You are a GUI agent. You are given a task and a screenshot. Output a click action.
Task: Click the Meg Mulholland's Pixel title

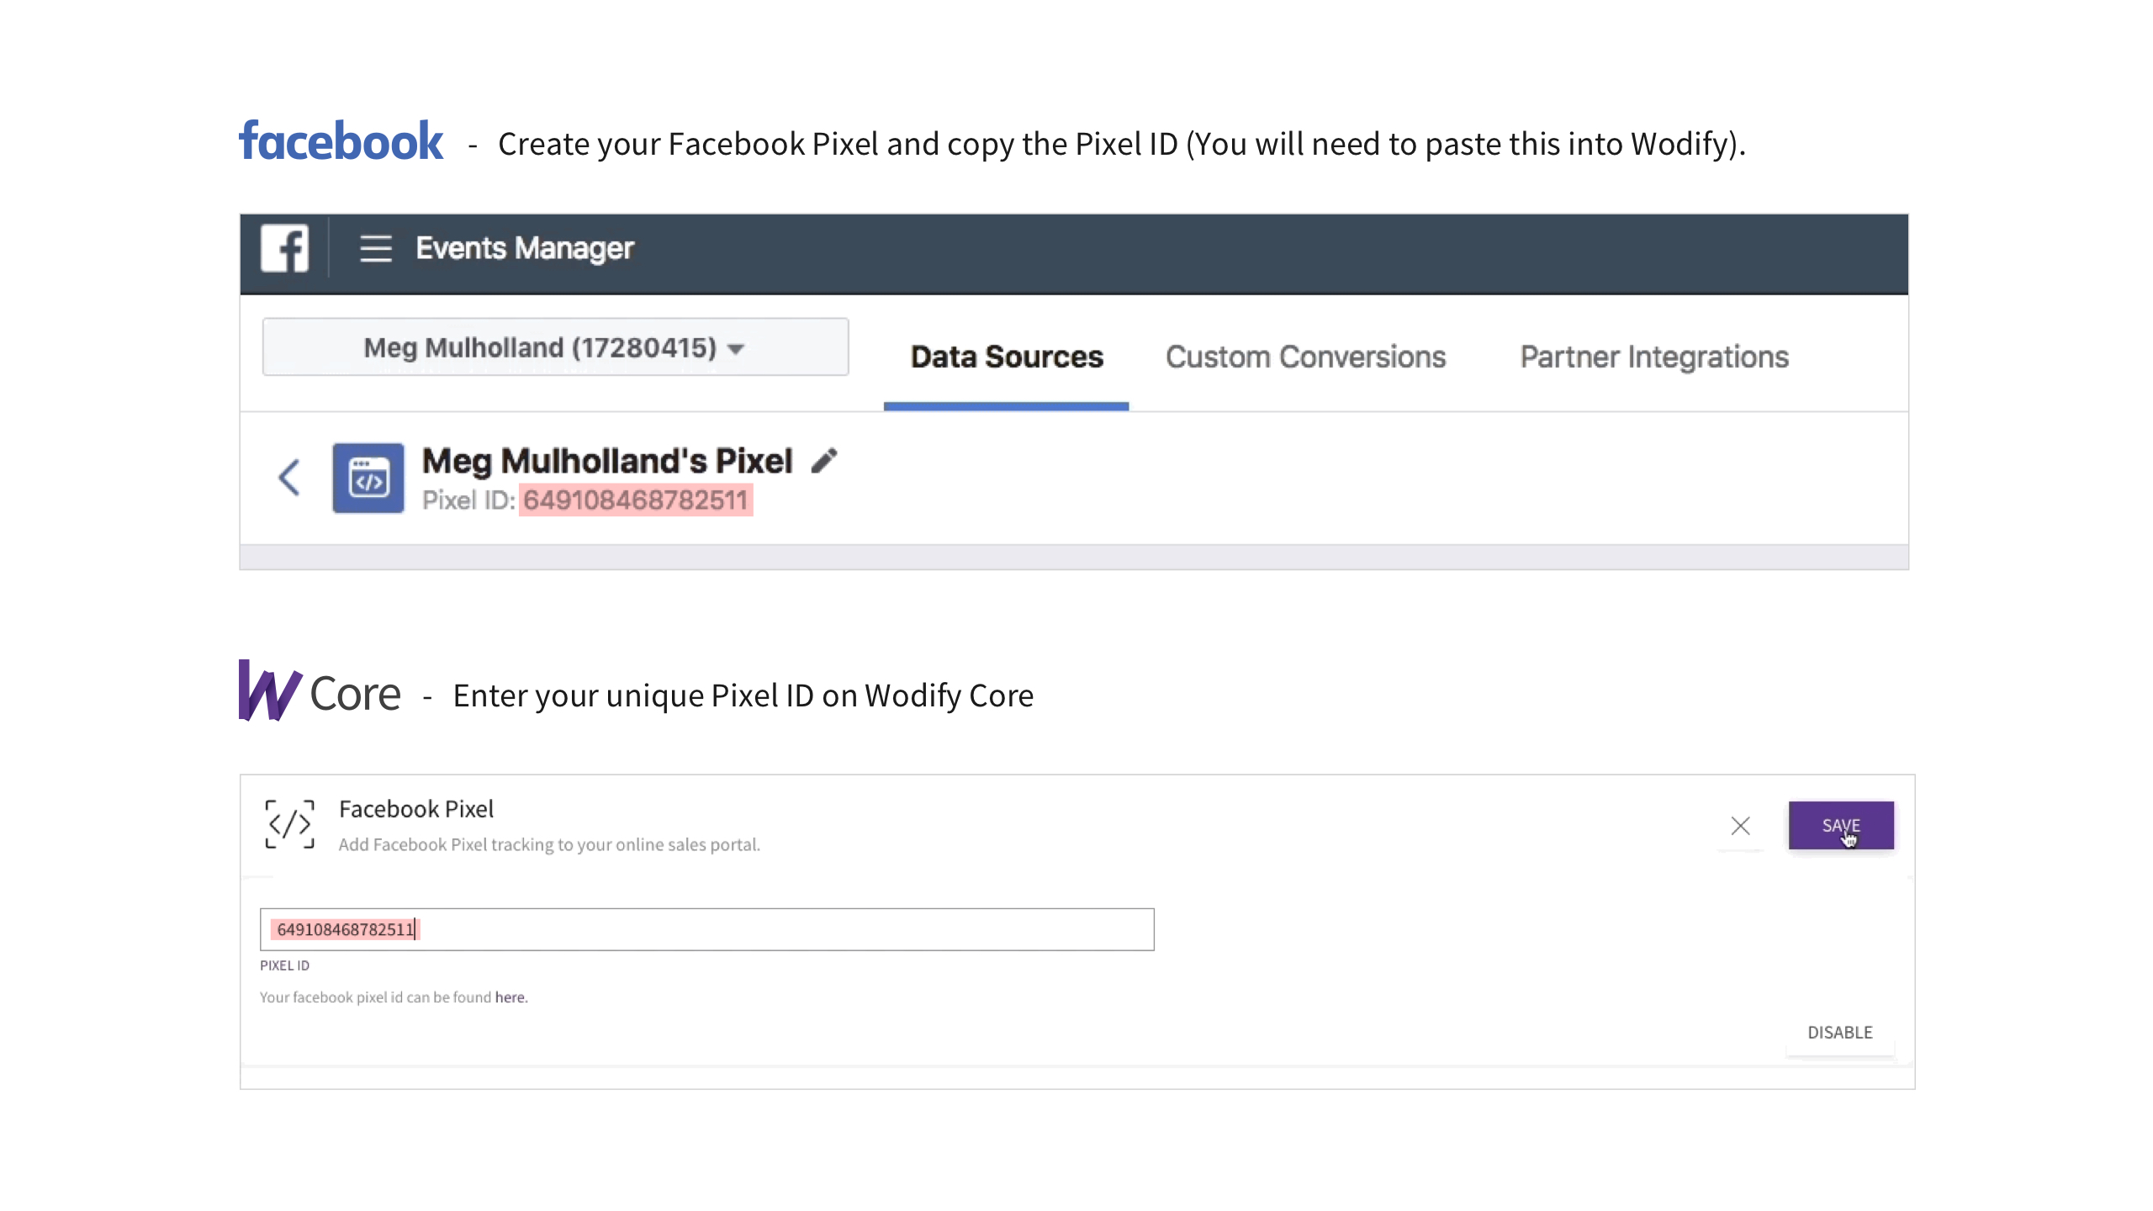pyautogui.click(x=607, y=461)
